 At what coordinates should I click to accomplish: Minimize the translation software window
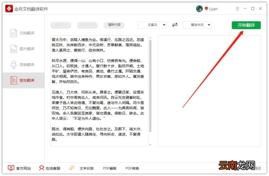pos(245,9)
